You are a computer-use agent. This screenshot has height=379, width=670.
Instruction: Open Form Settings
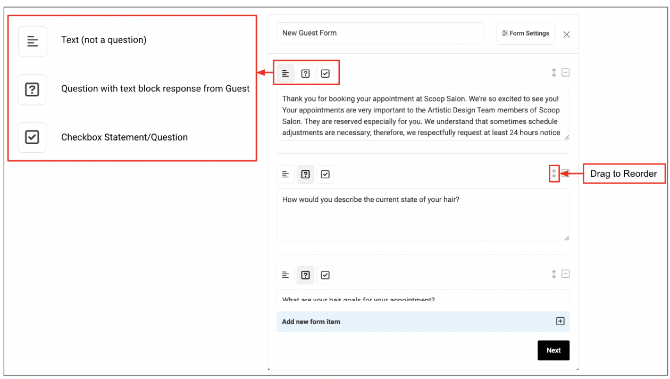point(525,33)
